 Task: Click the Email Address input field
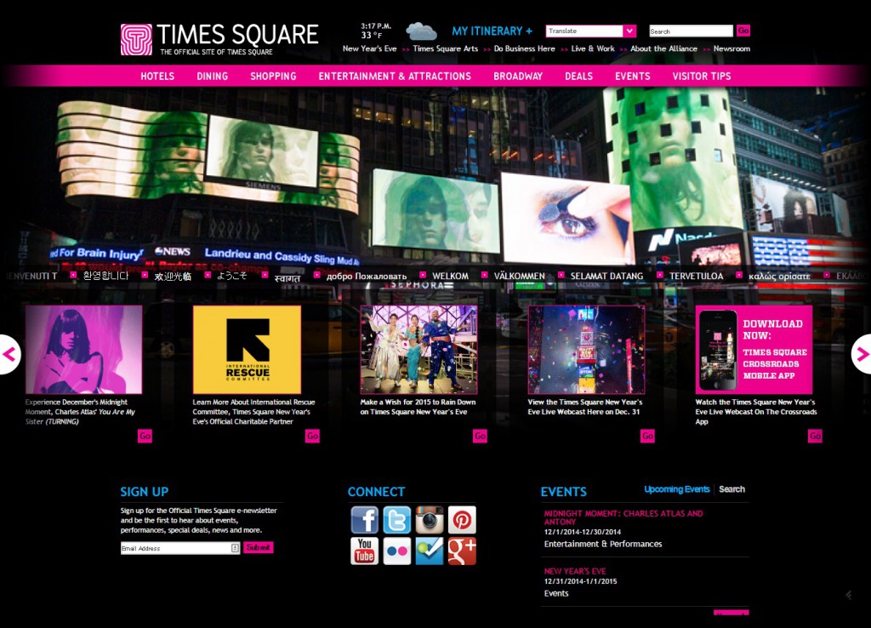[x=180, y=548]
